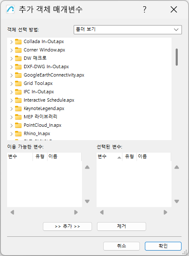Viewport: 189px width, 256px height.
Task: Click the Collada In-Out.apx name
Action: (44, 42)
